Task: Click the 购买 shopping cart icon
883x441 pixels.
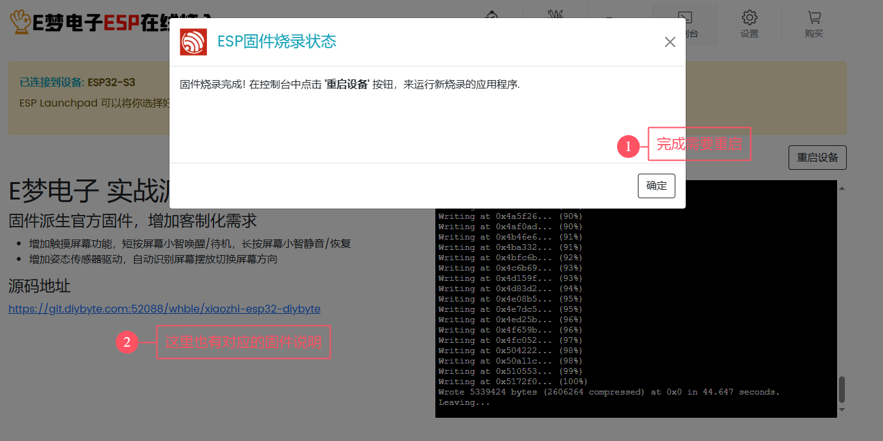Action: (x=813, y=17)
